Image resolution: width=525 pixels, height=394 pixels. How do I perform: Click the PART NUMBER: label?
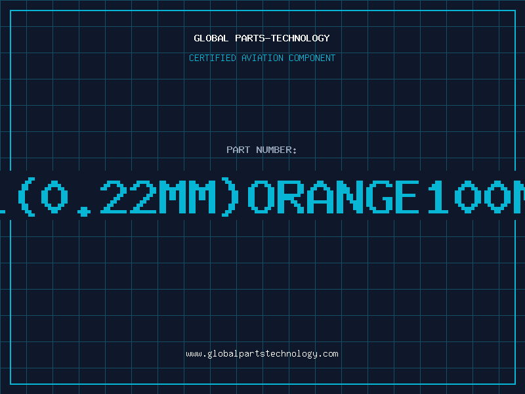[x=262, y=150]
